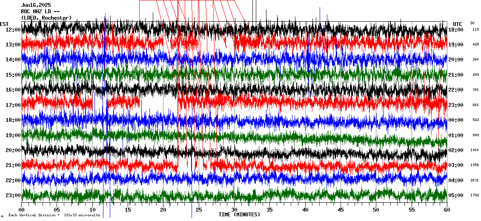Click the DC value 522
This screenshot has width=481, height=221.
coord(476,120)
